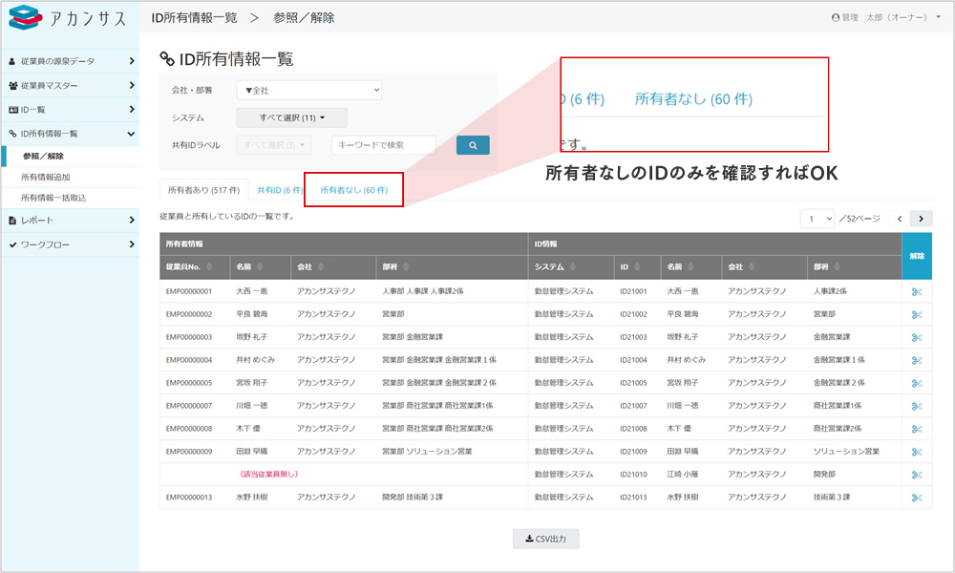Open 所有情報一括取込 in sidebar
Viewport: 955px width, 573px height.
coord(53,198)
